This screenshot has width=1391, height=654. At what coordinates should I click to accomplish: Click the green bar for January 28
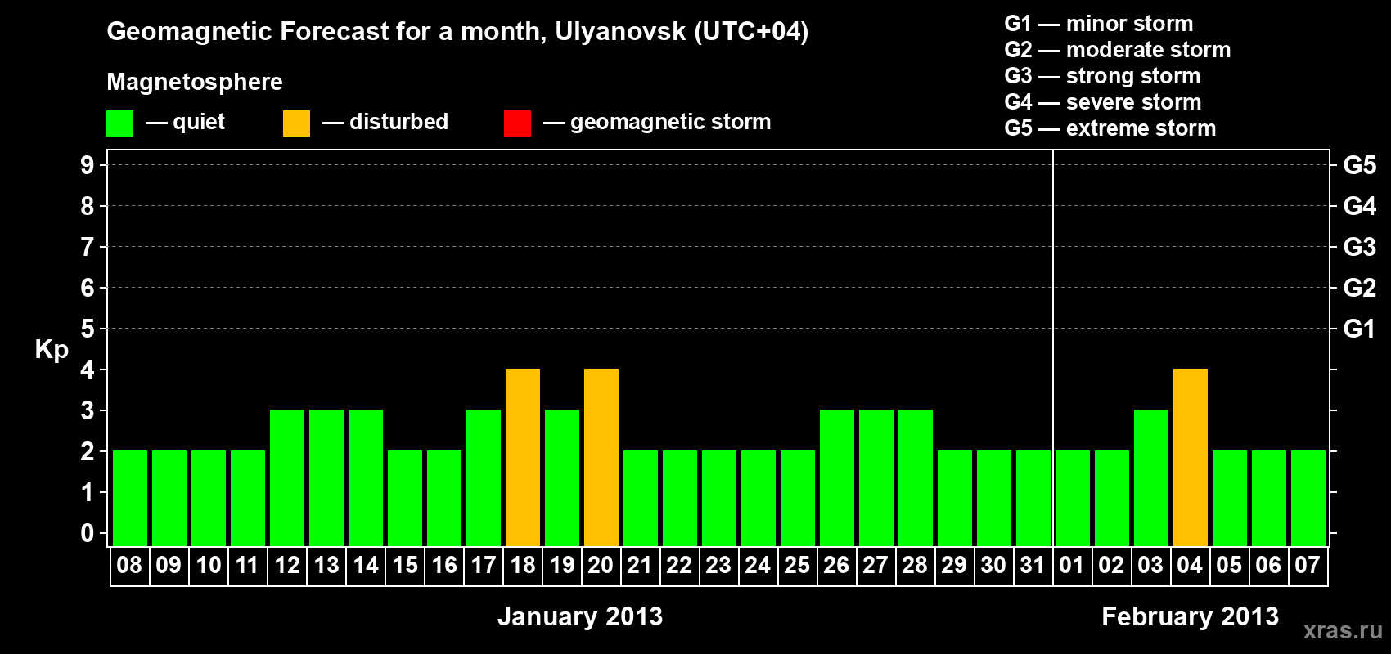tap(916, 478)
